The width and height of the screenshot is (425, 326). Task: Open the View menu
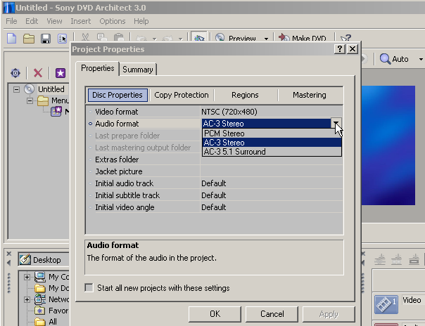[x=54, y=21]
